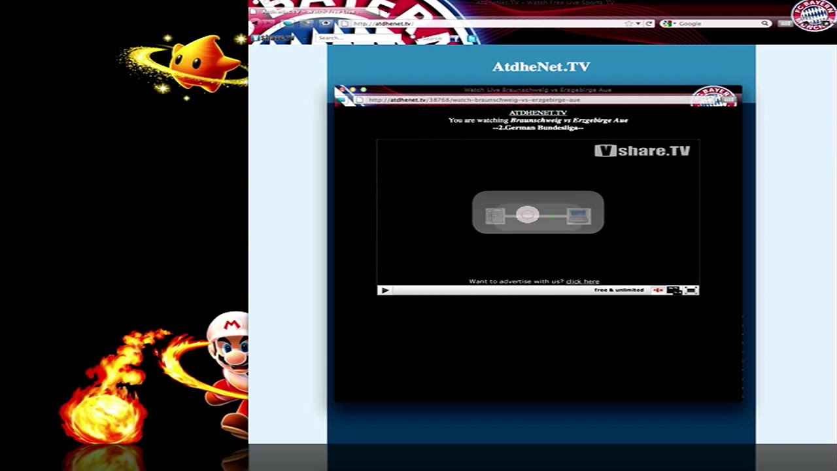This screenshot has width=837, height=471.
Task: Click the AtdheNet.TV page heading
Action: tap(541, 67)
